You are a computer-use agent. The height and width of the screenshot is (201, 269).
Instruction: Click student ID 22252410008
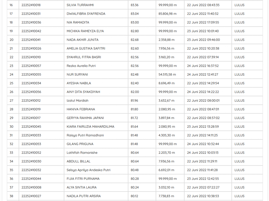pyautogui.click(x=31, y=187)
